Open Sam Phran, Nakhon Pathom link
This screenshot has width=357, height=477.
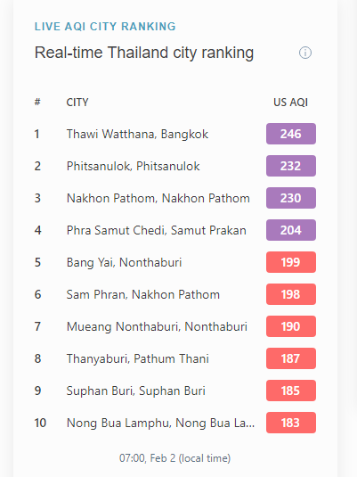[x=142, y=294]
